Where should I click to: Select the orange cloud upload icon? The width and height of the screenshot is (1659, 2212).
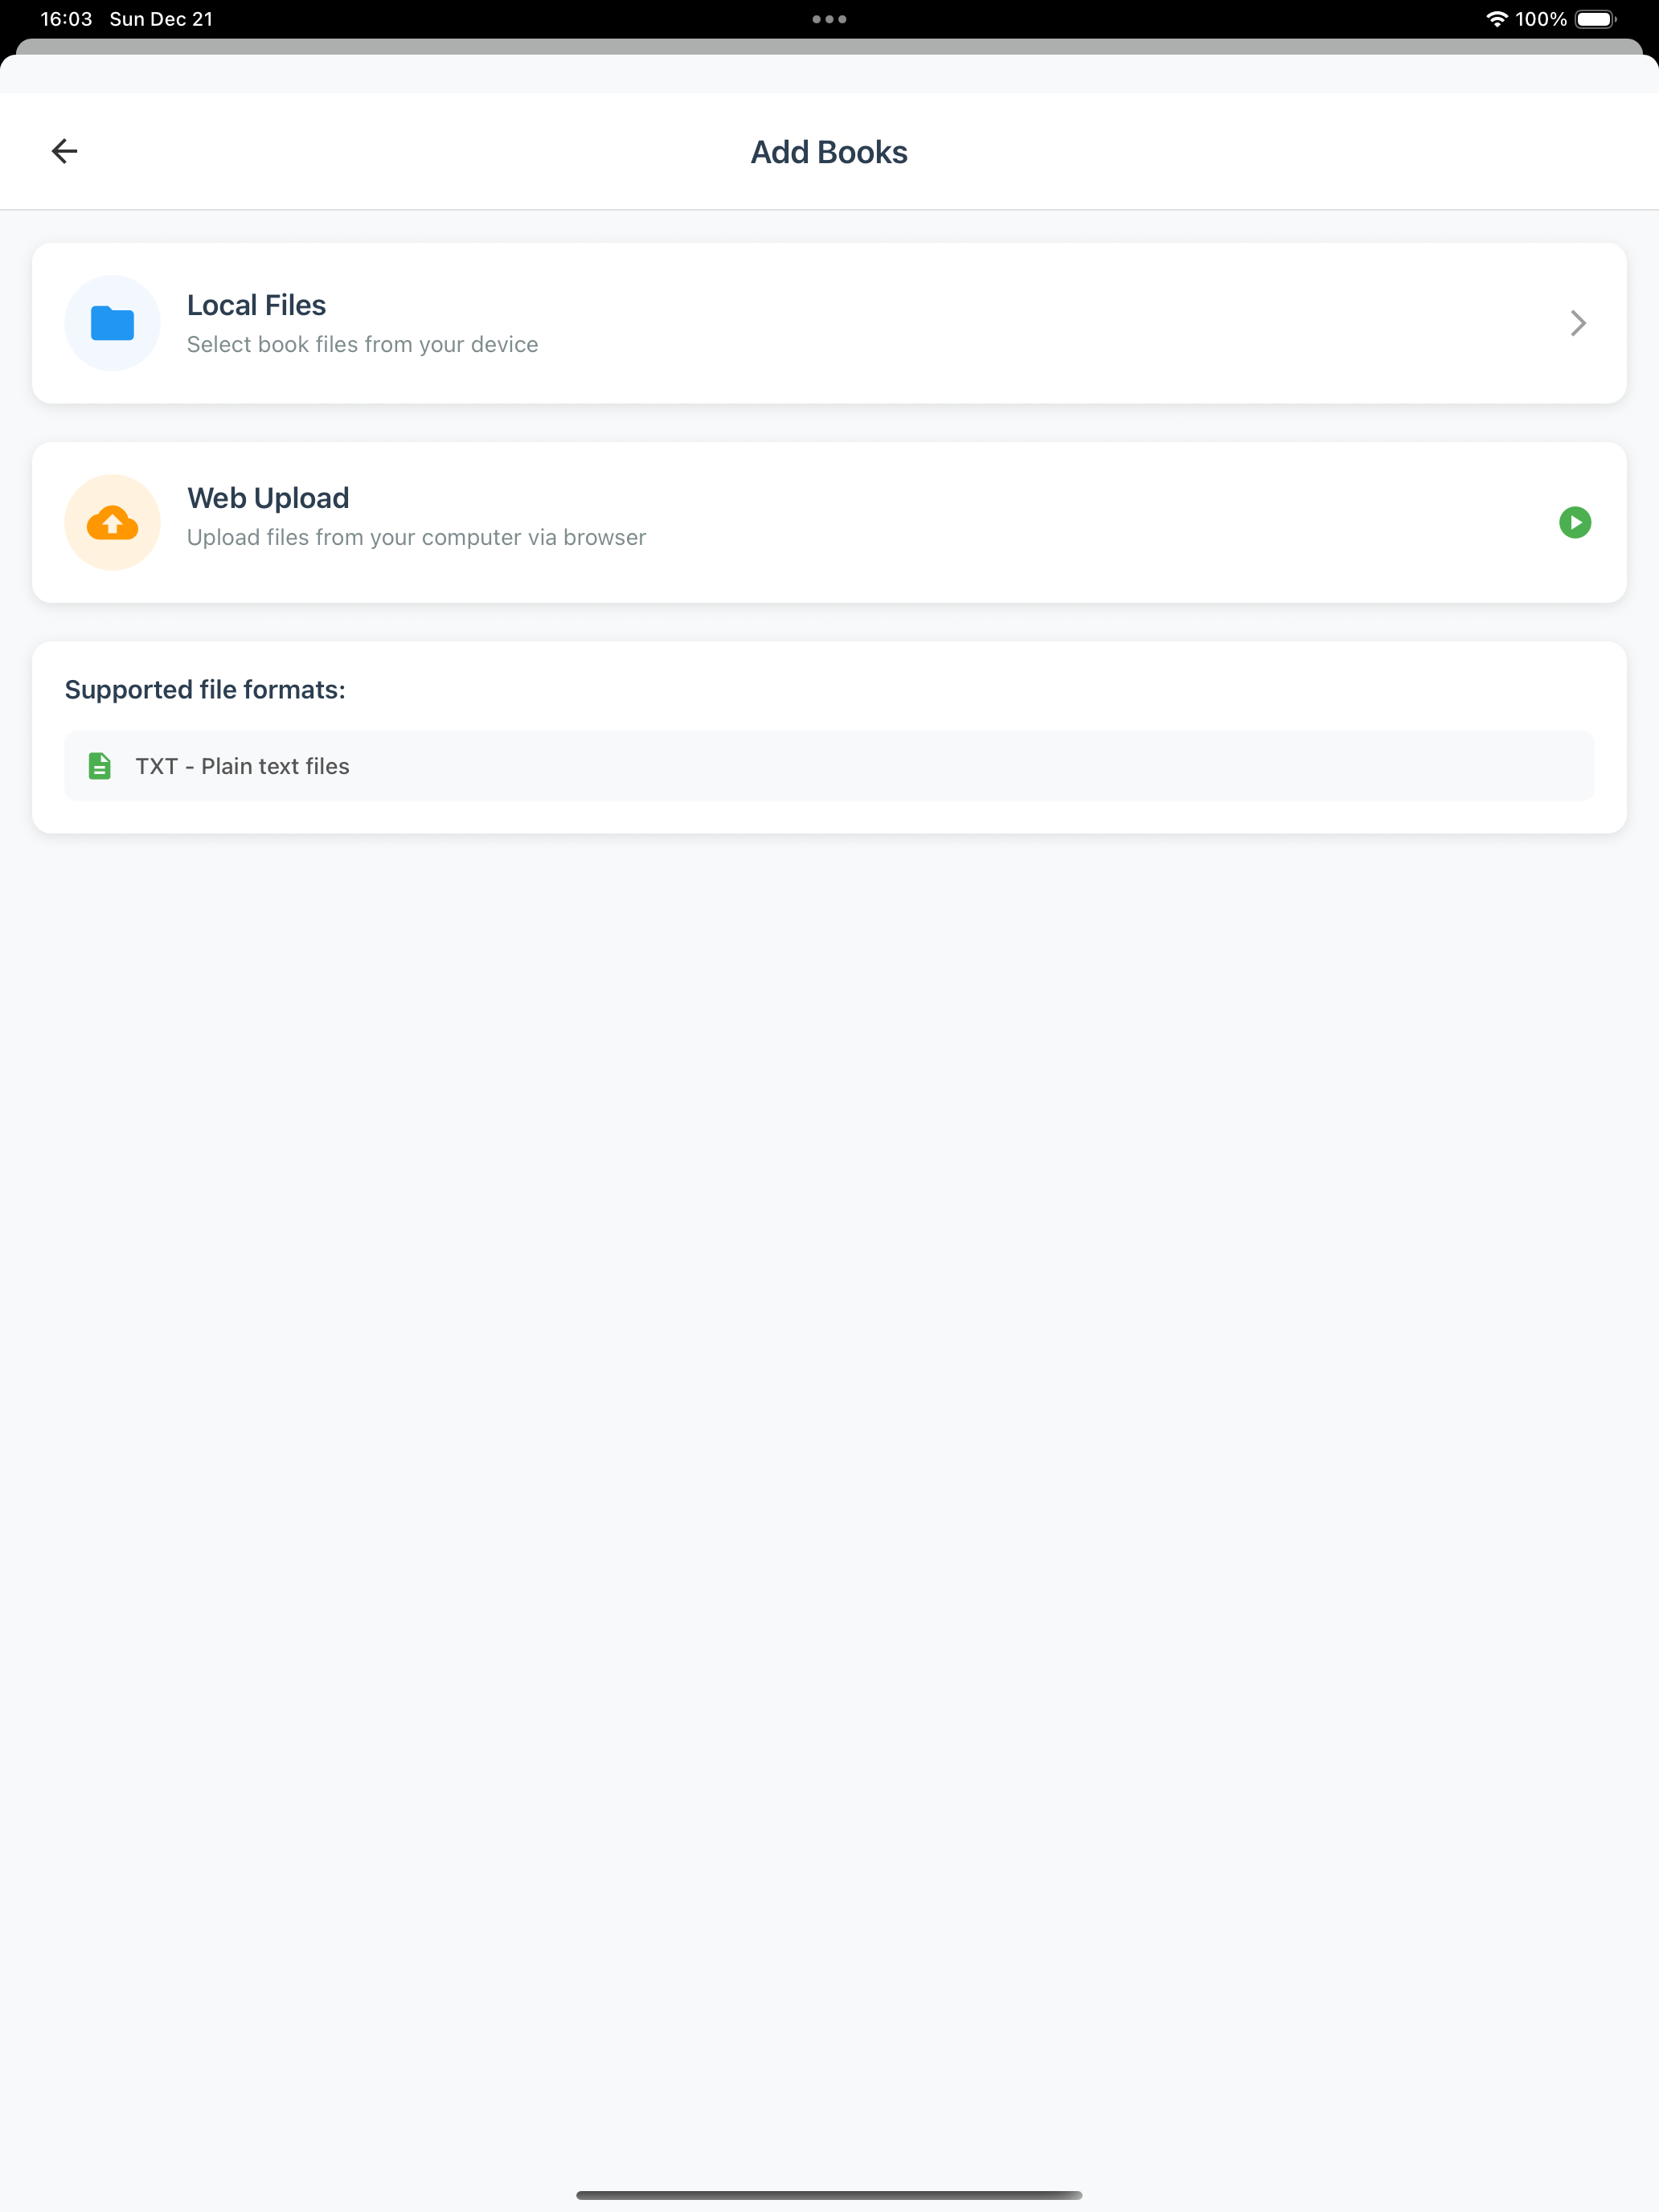(112, 521)
